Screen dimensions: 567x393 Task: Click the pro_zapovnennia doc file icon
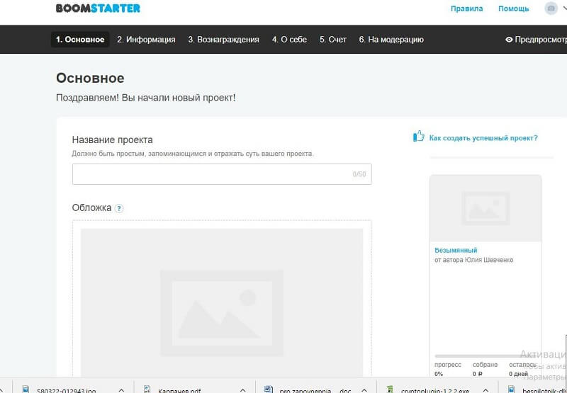tap(269, 389)
